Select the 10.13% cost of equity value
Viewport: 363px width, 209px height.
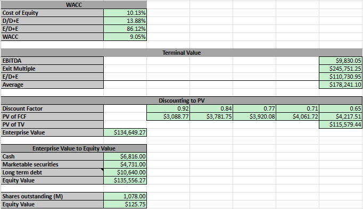coord(125,13)
